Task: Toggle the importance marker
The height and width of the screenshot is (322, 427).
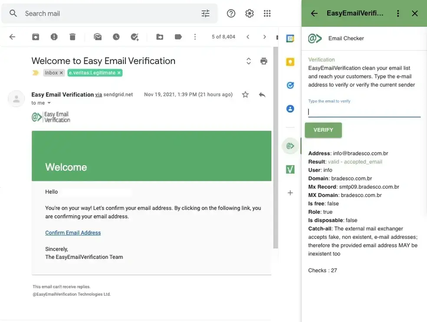Action: 36,73
